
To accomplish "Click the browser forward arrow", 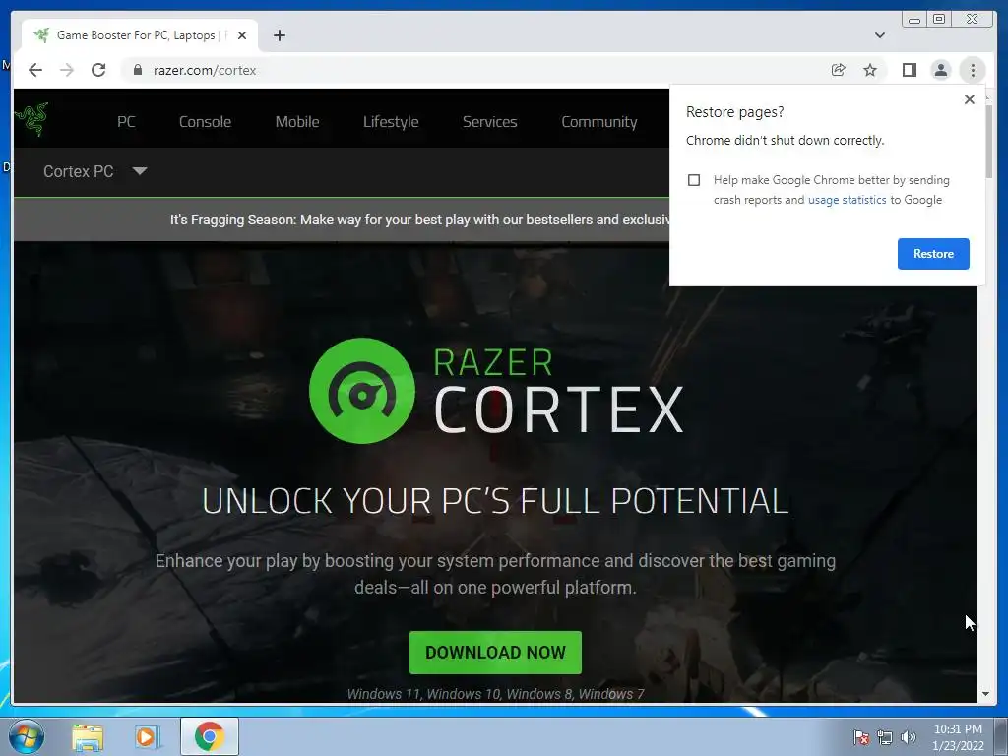I will [x=67, y=70].
